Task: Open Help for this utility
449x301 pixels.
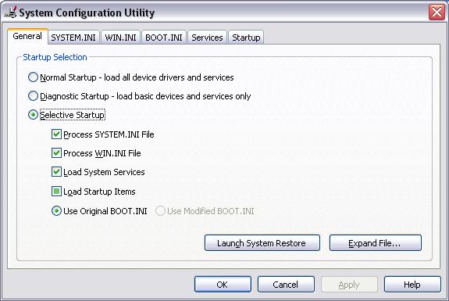Action: (412, 285)
